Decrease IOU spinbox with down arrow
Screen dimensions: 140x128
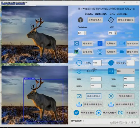pyautogui.click(x=116, y=34)
